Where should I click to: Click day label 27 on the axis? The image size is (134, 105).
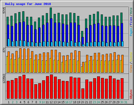coord(110,102)
